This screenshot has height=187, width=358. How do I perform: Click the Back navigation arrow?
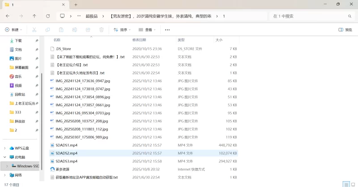click(8, 16)
